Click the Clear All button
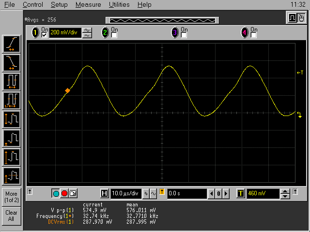This screenshot has width=310, height=232. click(12, 216)
